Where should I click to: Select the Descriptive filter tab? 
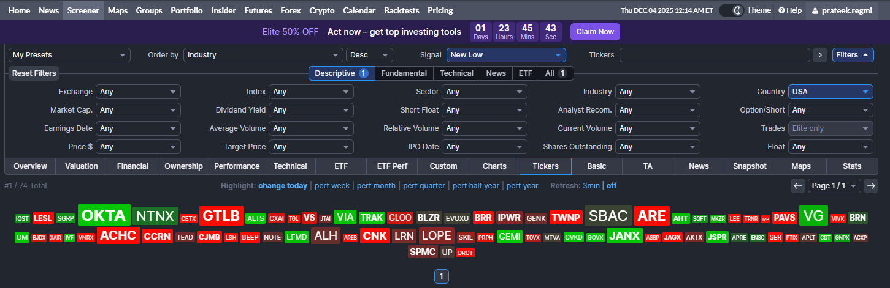tap(341, 73)
